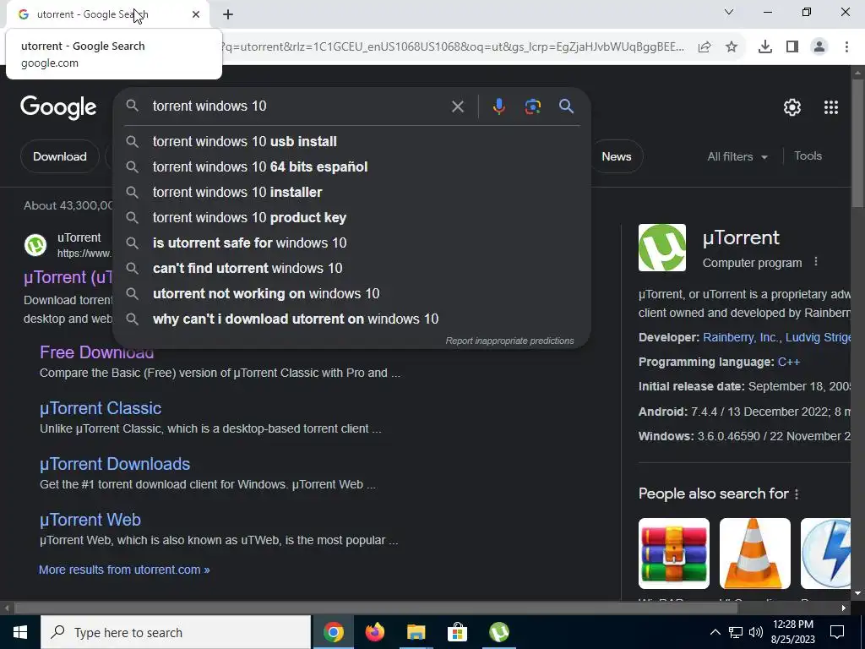Share this page icon in address bar

(x=705, y=47)
